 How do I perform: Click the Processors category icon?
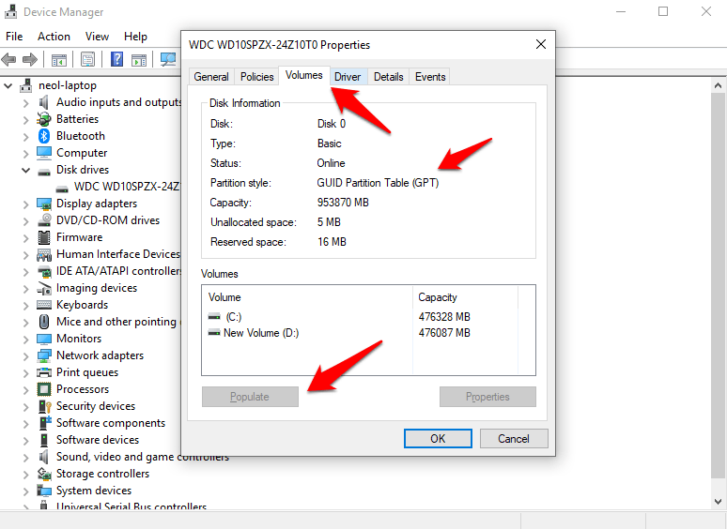[44, 389]
